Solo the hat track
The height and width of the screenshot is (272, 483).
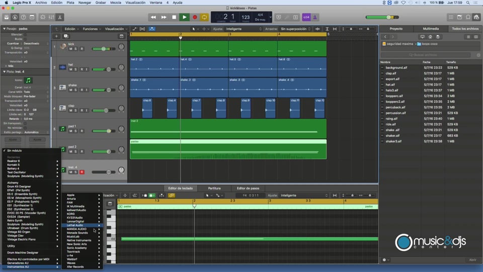76,70
